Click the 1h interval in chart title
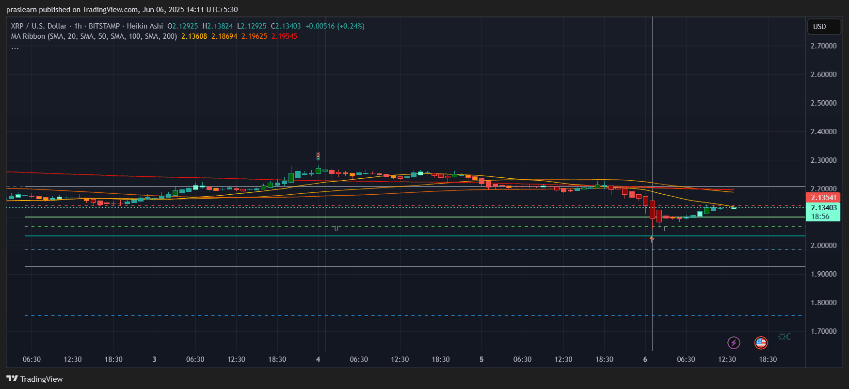 pos(78,26)
